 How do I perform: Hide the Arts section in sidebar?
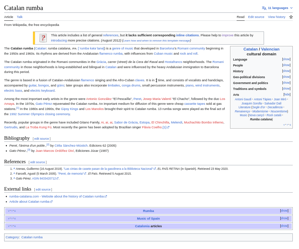click(287, 95)
